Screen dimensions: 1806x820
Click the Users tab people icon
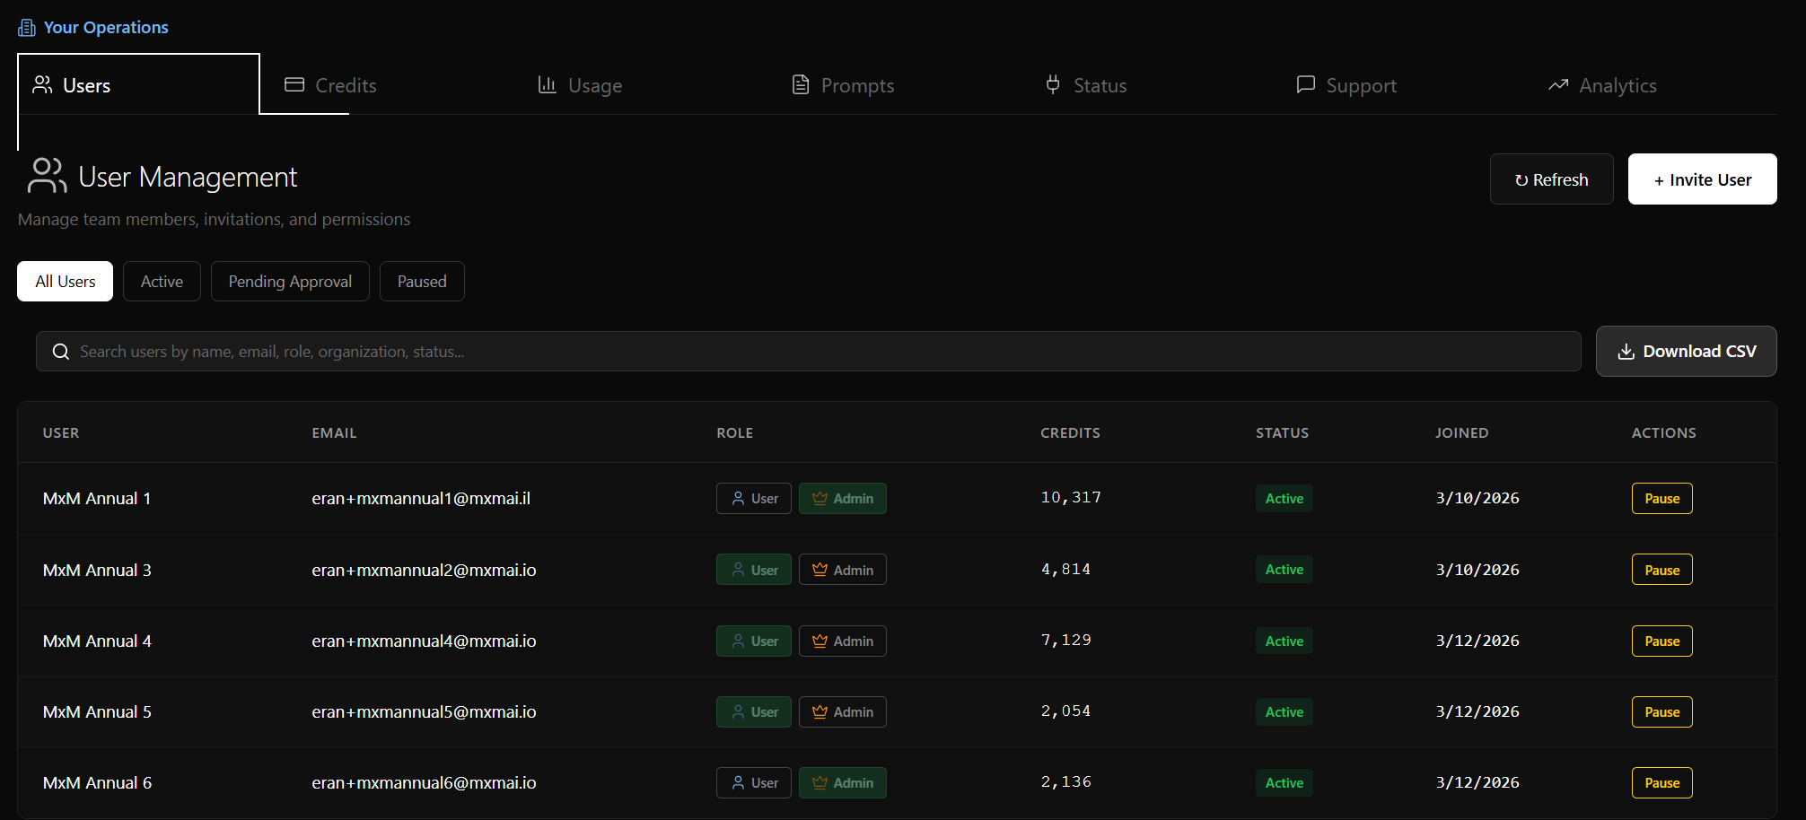click(x=42, y=84)
